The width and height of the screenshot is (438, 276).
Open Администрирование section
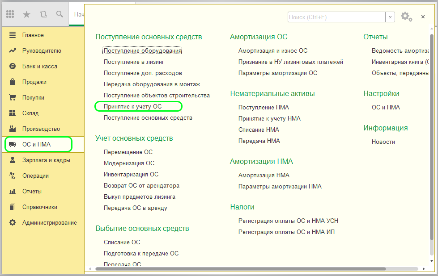point(49,223)
